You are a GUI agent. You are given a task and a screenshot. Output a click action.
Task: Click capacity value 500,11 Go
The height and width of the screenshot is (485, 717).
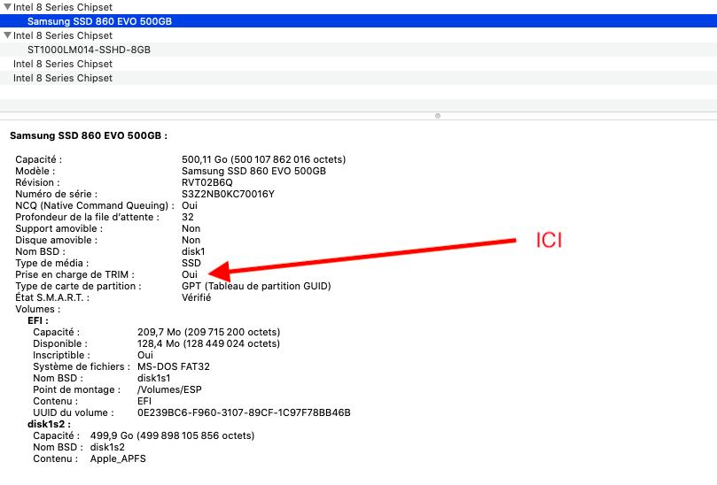click(x=263, y=159)
